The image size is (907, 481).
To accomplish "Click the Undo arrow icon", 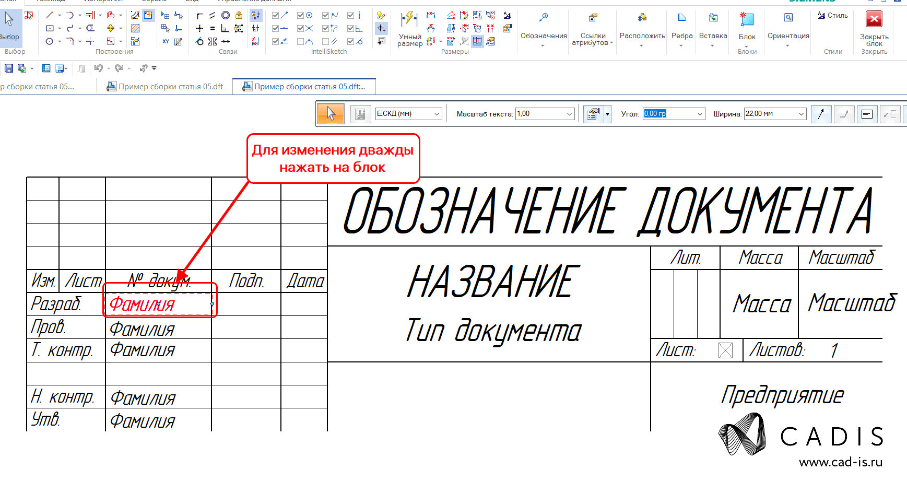I will click(x=98, y=68).
